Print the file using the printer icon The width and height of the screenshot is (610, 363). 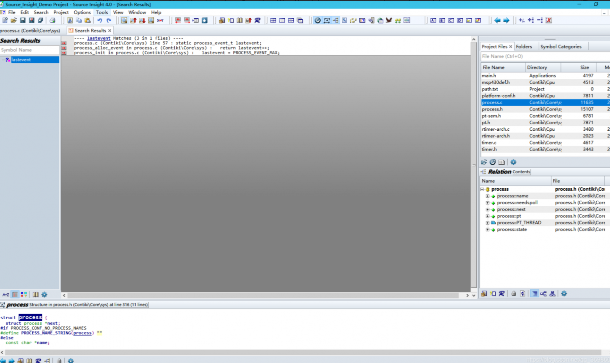(x=52, y=21)
